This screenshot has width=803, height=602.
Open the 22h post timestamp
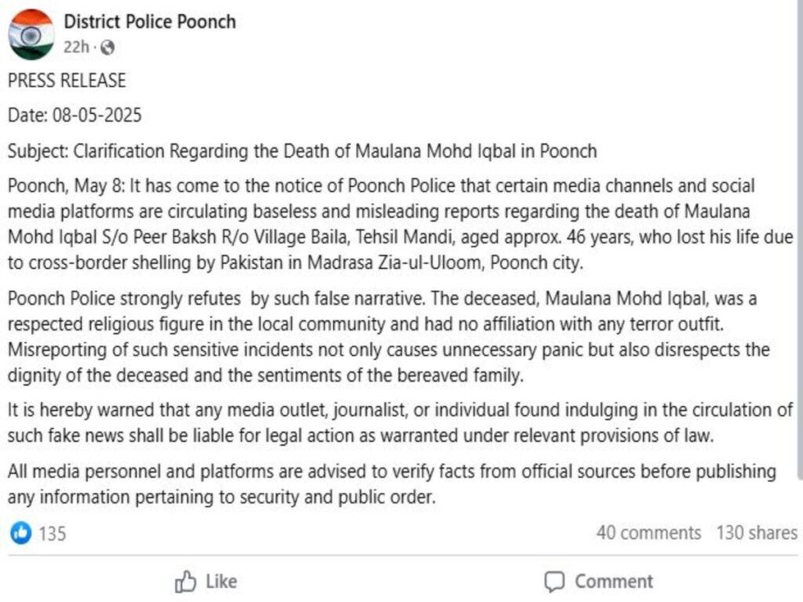[x=76, y=47]
